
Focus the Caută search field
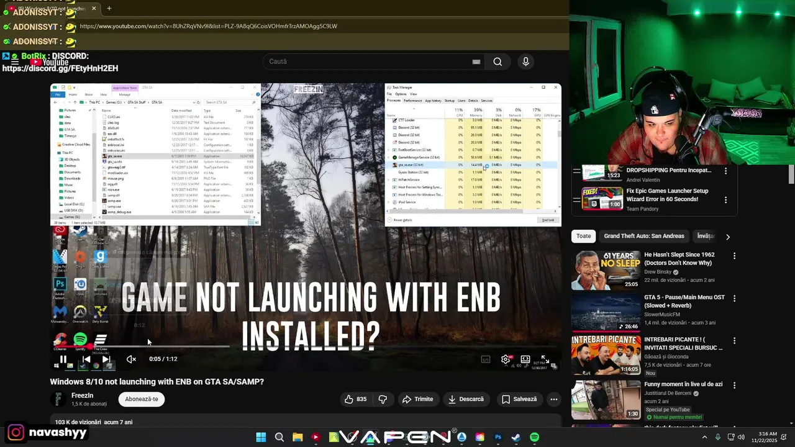click(373, 61)
